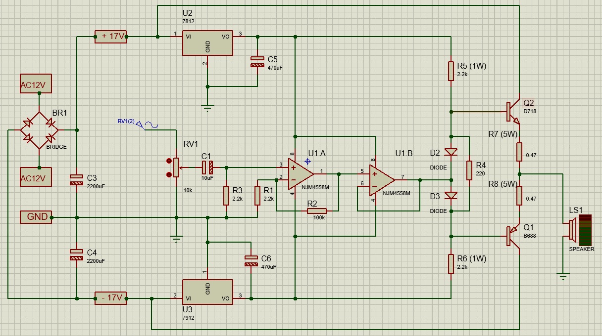Screen dimensions: 602x336
Task: Select the R2 100k feedback resistor
Action: [x=316, y=211]
